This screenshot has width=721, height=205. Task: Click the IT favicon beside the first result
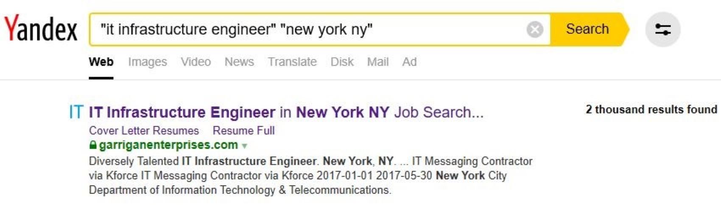point(76,112)
